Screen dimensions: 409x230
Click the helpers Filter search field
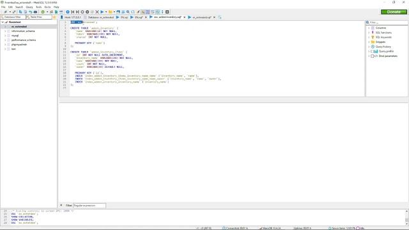click(387, 22)
